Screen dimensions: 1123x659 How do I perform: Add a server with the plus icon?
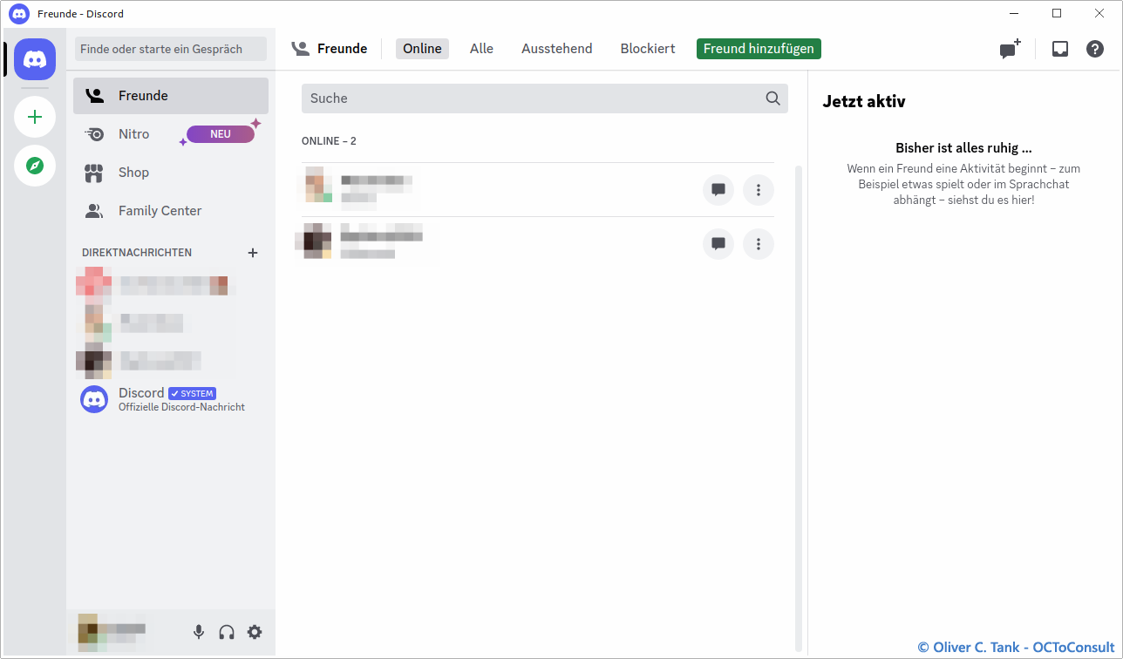[x=35, y=117]
